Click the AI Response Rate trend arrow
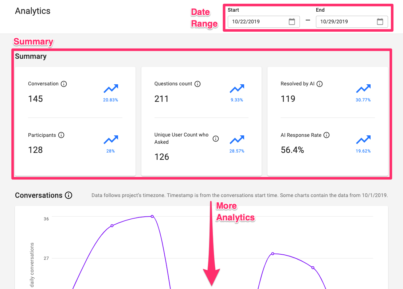Image resolution: width=403 pixels, height=289 pixels. 363,139
